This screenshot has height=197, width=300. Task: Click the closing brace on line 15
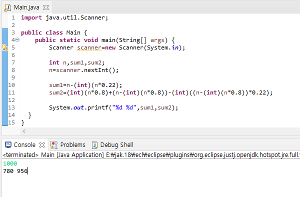[x=23, y=122]
